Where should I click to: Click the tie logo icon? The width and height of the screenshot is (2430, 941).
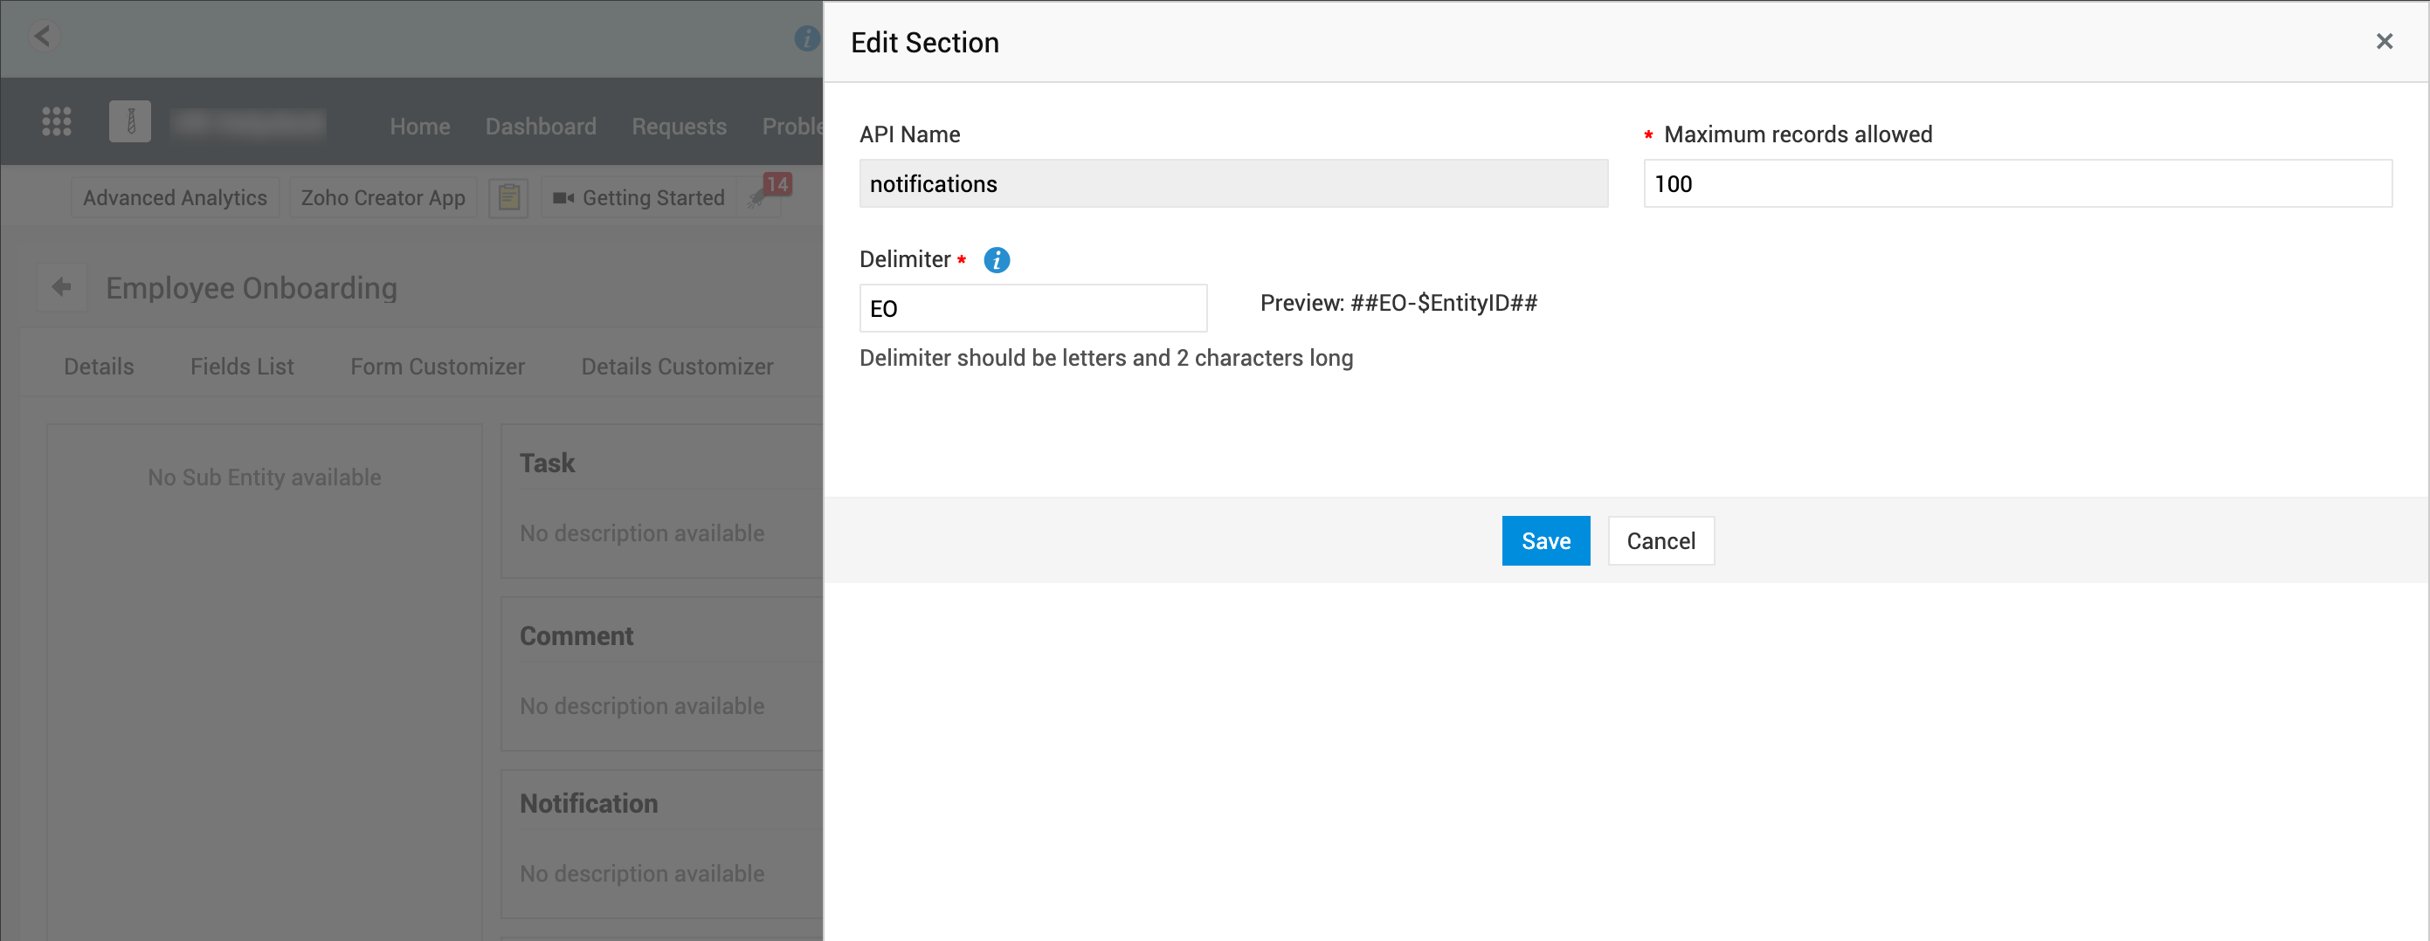(130, 121)
